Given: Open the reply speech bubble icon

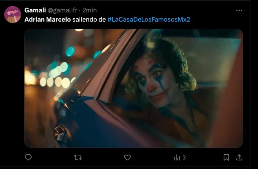Looking at the screenshot, I should 28,157.
